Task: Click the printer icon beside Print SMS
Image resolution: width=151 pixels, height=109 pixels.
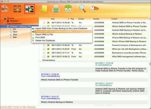Action: point(33,38)
